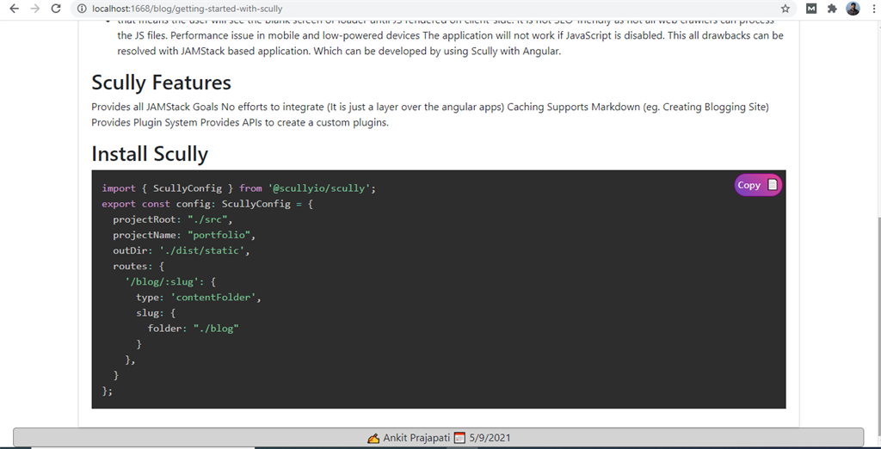Click the routes: { code line
The width and height of the screenshot is (881, 449).
point(139,267)
